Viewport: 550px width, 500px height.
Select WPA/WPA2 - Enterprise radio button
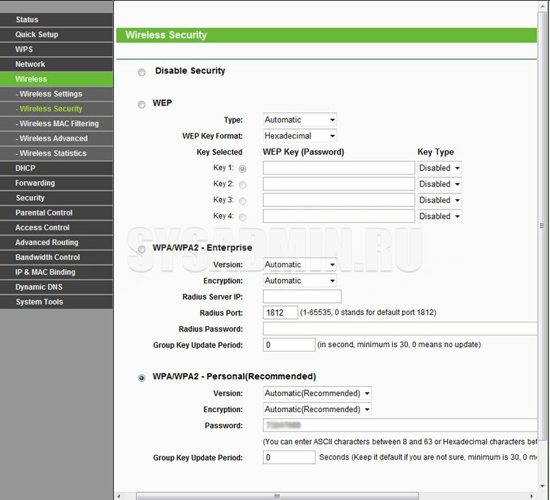click(142, 249)
